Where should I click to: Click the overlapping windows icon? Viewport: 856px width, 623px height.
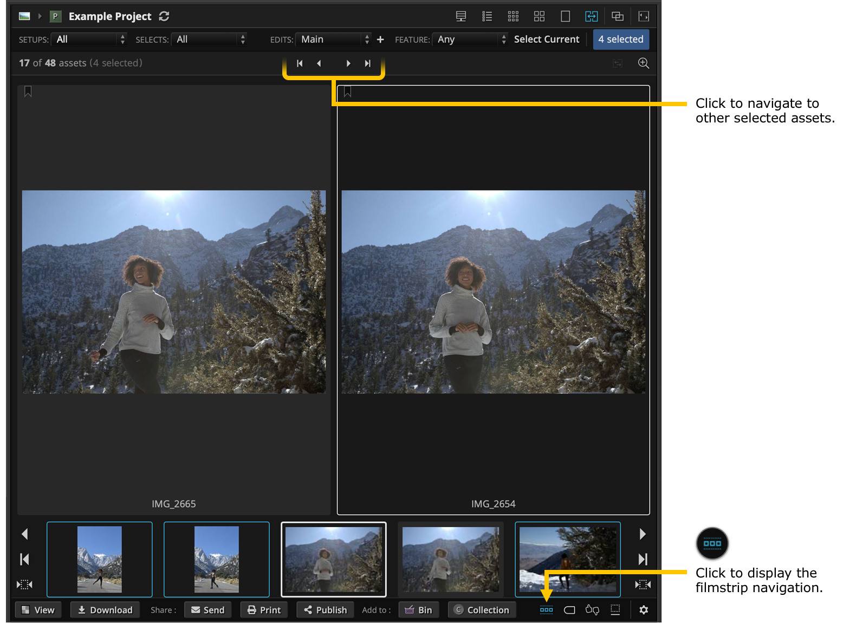[618, 16]
